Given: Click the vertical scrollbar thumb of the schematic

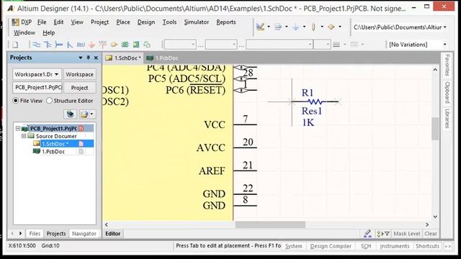Looking at the screenshot, I should [435, 128].
